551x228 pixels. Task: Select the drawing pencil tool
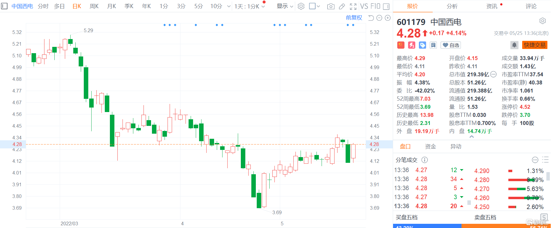(x=342, y=6)
